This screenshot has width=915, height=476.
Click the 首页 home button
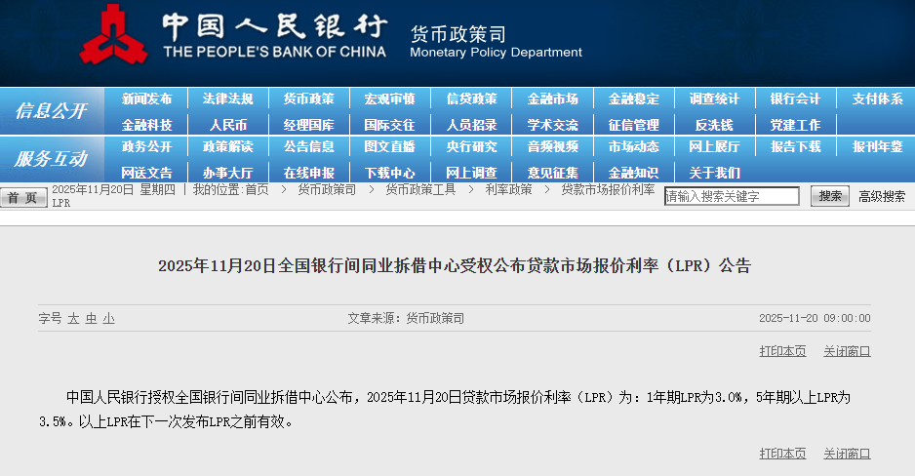coord(23,198)
